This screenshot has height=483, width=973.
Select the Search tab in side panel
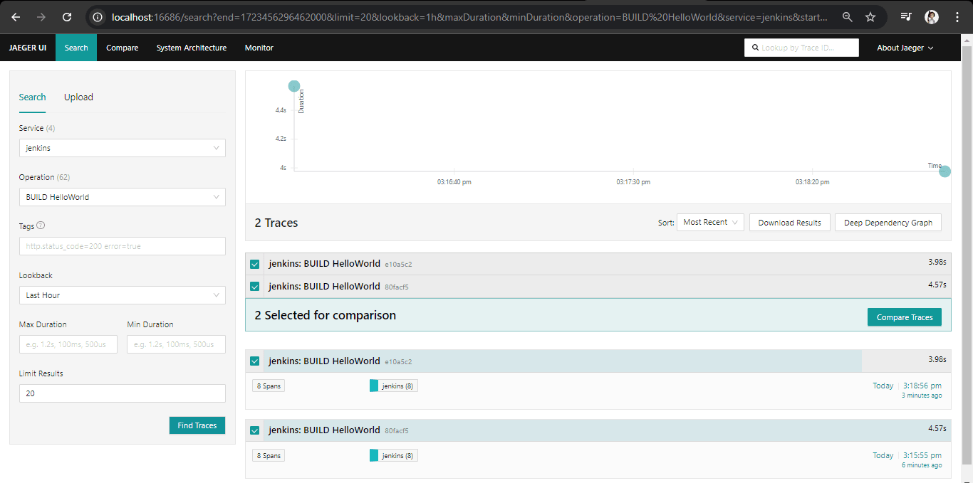[x=33, y=97]
